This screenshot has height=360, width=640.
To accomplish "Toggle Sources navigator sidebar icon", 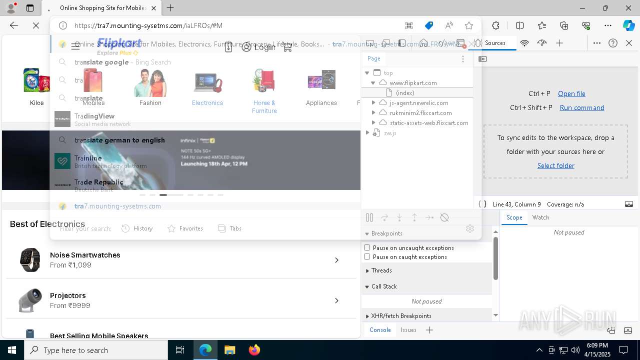I will [x=482, y=59].
